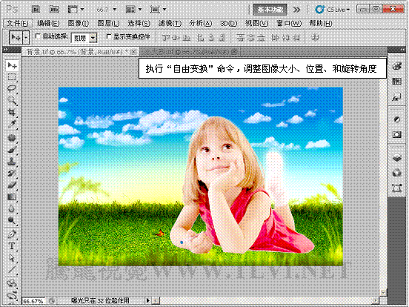The height and width of the screenshot is (307, 409).
Task: Select the Brush tool
Action: pos(12,150)
